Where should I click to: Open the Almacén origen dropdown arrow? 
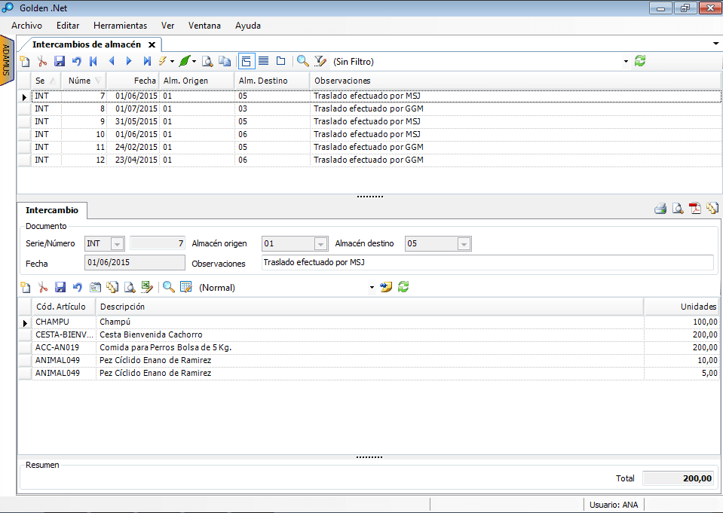pyautogui.click(x=320, y=244)
